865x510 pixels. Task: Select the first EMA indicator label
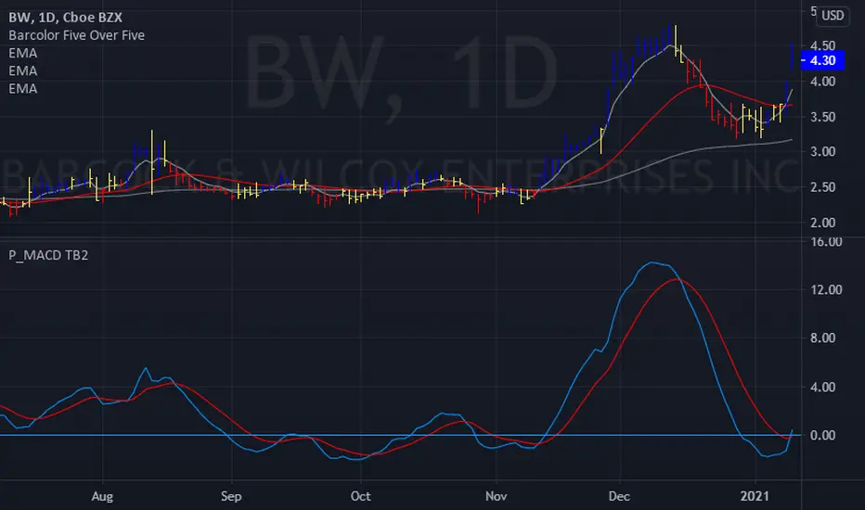[x=22, y=53]
